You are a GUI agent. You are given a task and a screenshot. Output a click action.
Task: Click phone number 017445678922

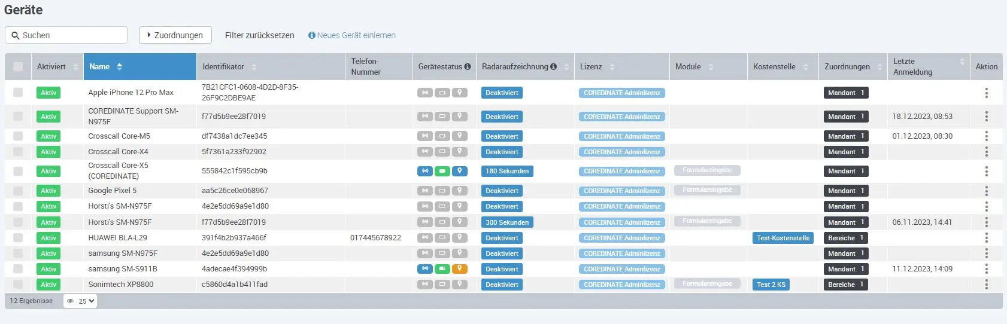click(375, 238)
